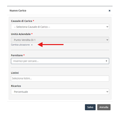Expand the Fornitore list with its caret
Image resolution: width=132 pixels, height=119 pixels.
point(106,61)
